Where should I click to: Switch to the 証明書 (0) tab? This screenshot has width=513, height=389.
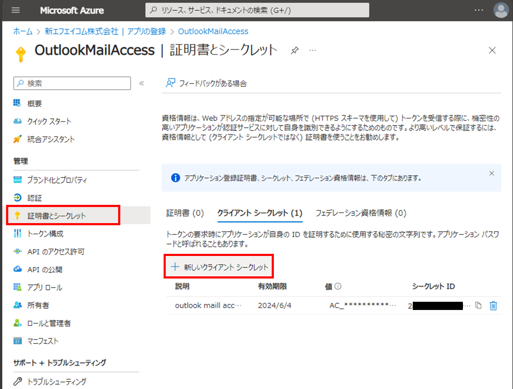click(185, 213)
